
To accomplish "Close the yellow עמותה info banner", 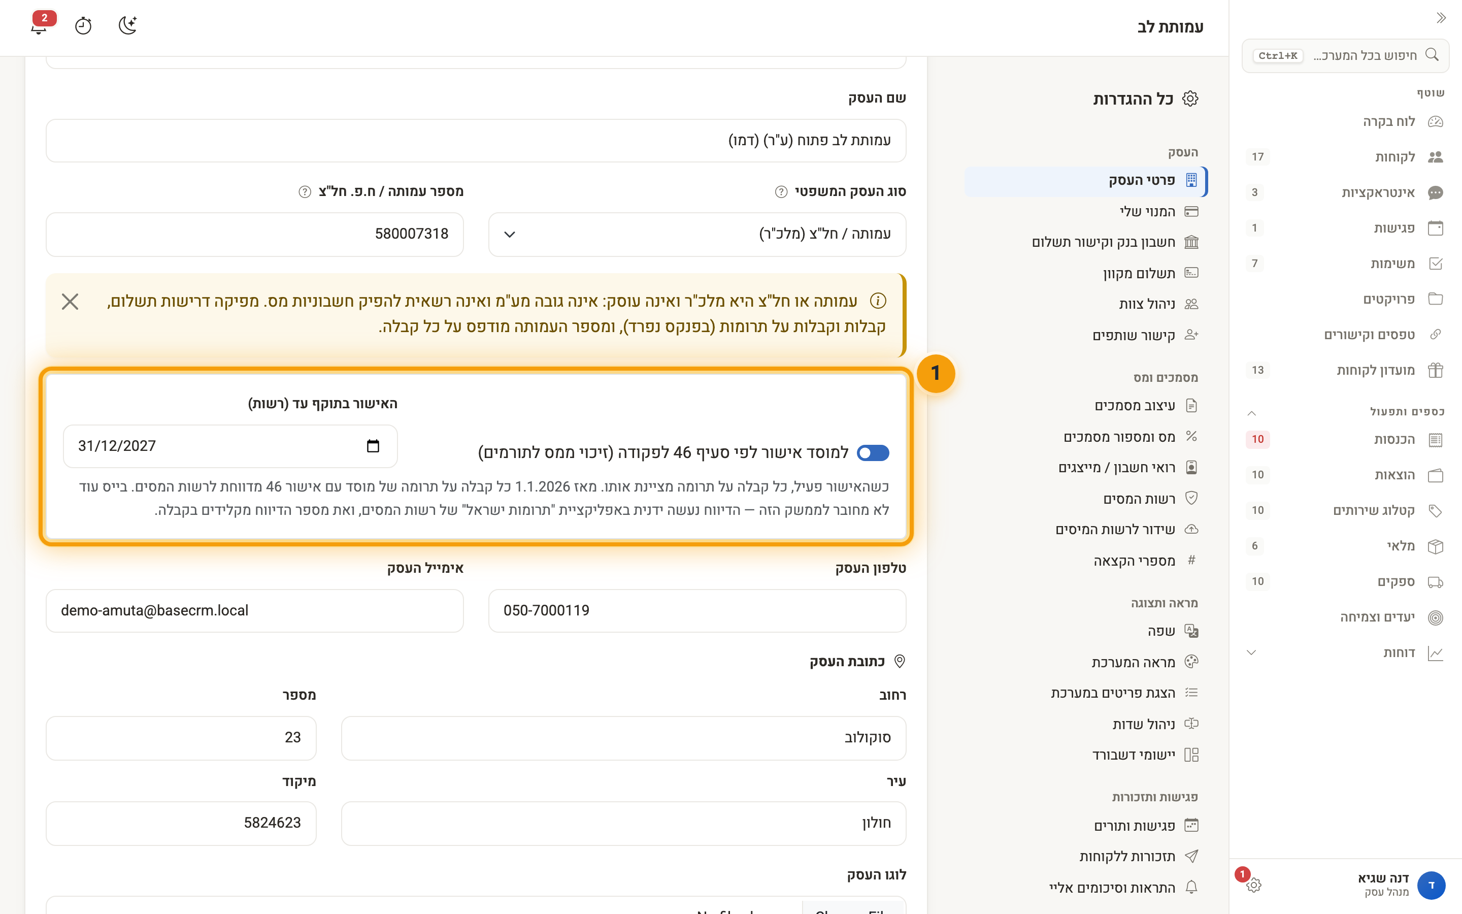I will click(70, 302).
